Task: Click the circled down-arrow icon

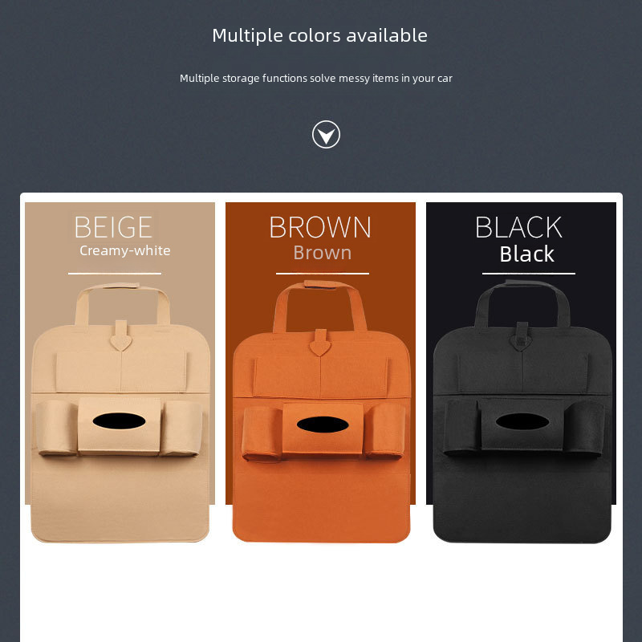Action: click(x=326, y=134)
